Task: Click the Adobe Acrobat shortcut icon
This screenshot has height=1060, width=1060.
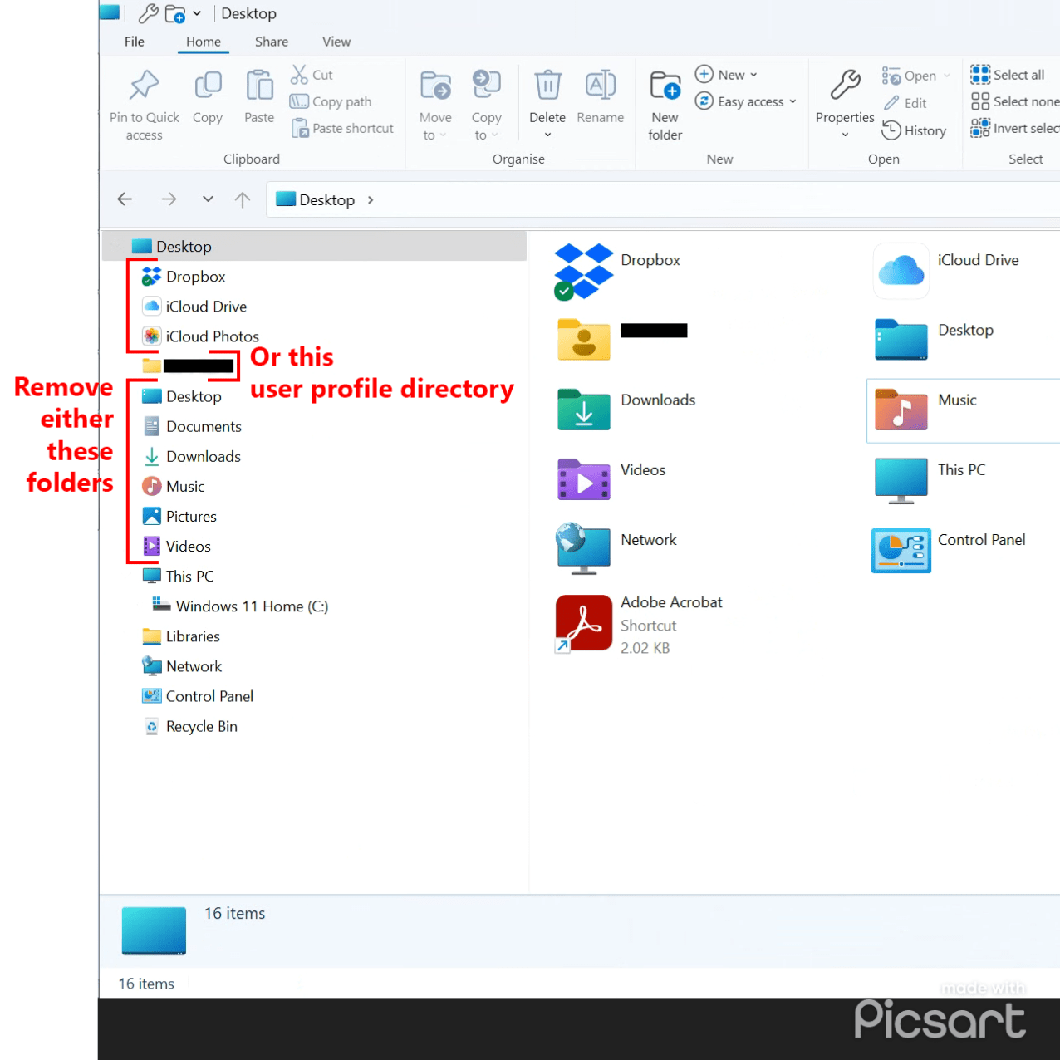Action: 583,624
